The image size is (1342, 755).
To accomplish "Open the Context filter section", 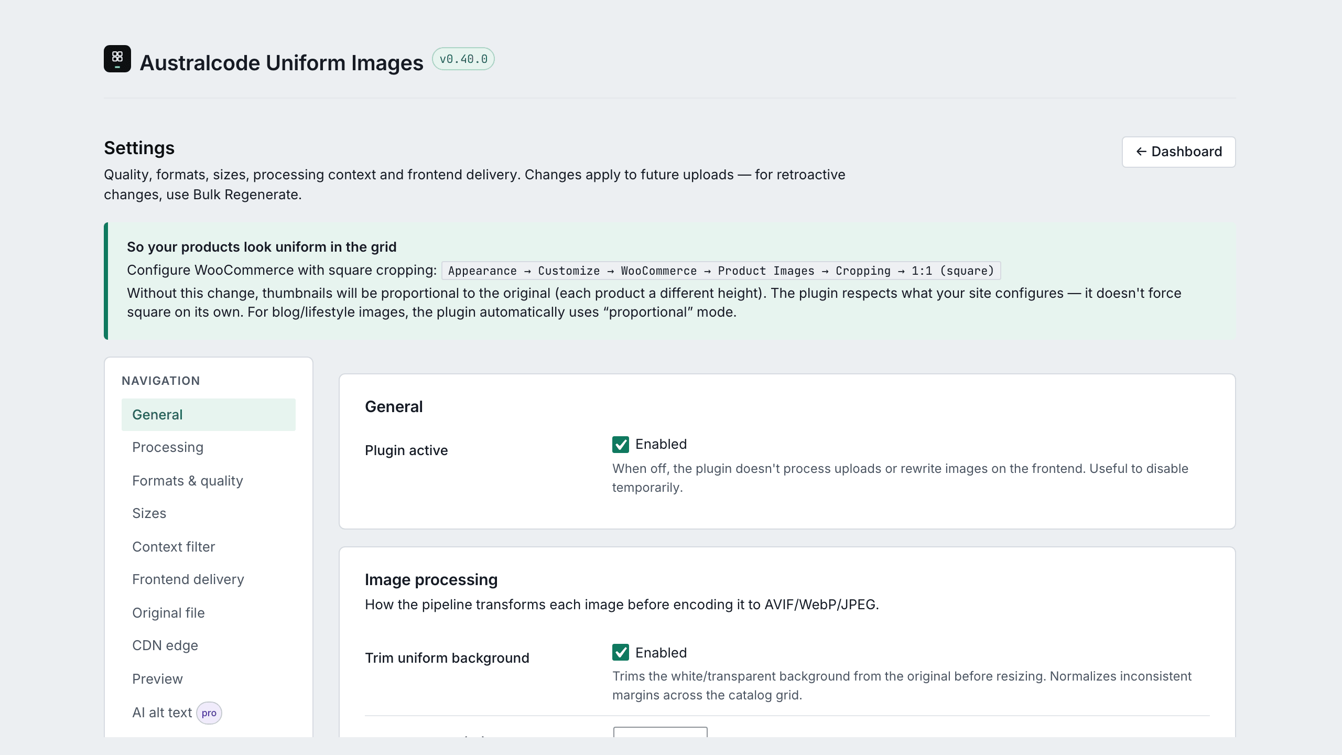I will click(x=209, y=547).
